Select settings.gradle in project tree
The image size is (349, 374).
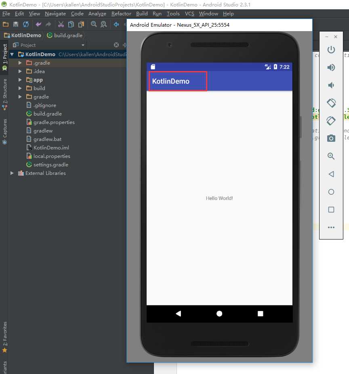point(50,164)
